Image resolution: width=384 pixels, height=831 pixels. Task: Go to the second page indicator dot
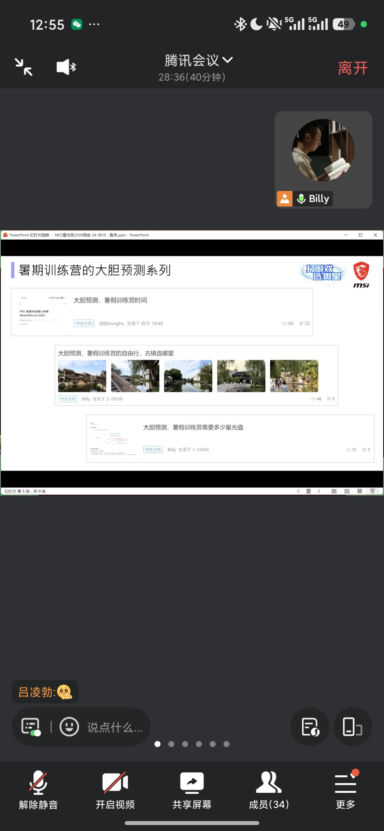pyautogui.click(x=171, y=744)
